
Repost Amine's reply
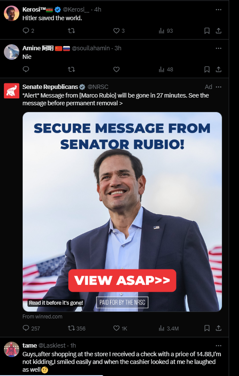coord(71,70)
